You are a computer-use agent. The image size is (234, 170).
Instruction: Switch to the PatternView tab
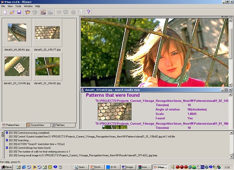14,125
